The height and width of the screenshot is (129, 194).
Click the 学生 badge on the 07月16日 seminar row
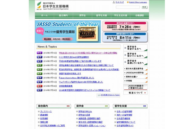(x=39, y=53)
